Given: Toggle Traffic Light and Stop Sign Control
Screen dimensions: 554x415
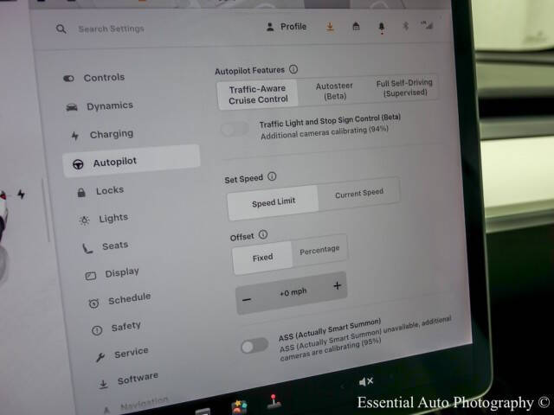Looking at the screenshot, I should (x=235, y=129).
